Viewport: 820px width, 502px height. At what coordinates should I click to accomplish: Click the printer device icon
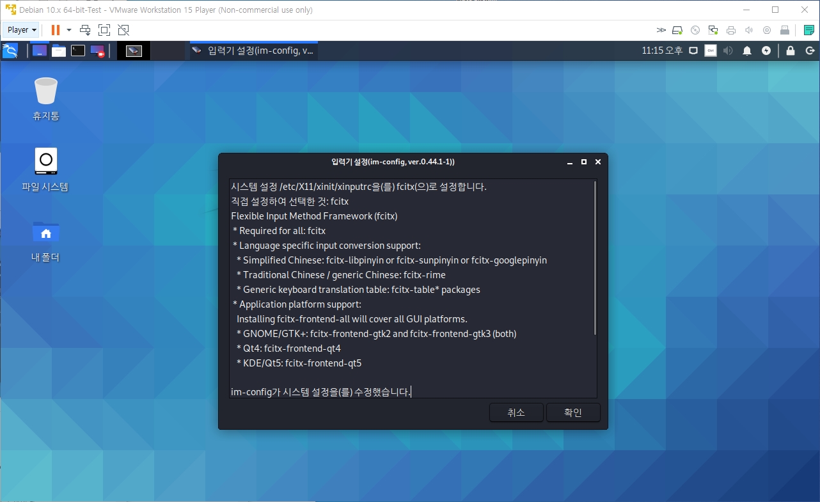point(731,30)
